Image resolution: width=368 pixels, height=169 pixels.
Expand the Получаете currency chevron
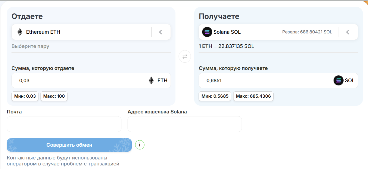tap(348, 32)
